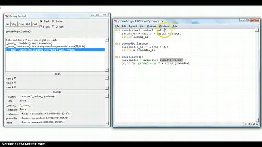262x147 pixels.
Task: Close the Debug Control window
Action: tap(104, 15)
